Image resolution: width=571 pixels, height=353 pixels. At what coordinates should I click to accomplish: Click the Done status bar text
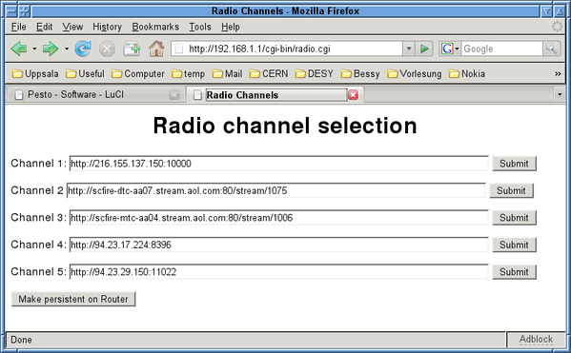click(x=21, y=340)
